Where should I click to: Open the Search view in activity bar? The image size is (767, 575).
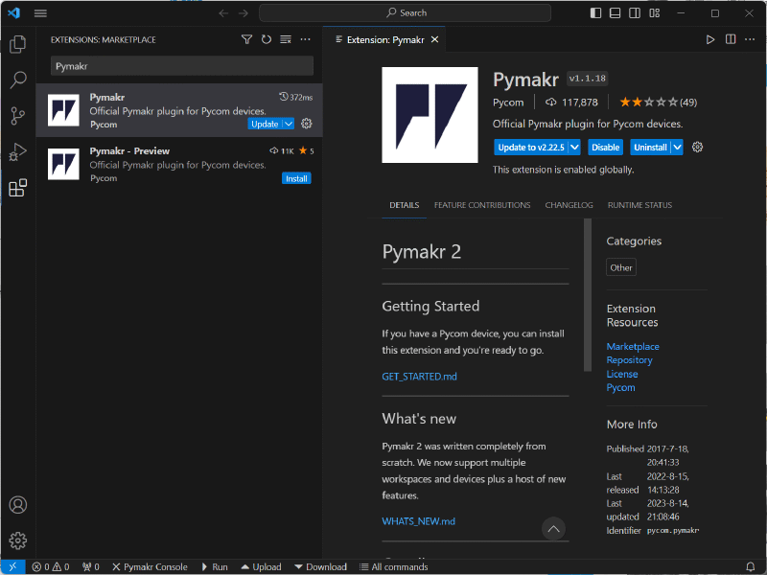[17, 80]
